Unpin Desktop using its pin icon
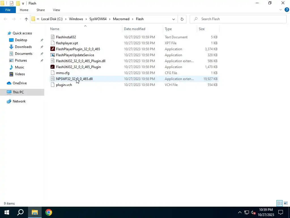Image resolution: width=290 pixels, height=218 pixels. tap(42, 40)
